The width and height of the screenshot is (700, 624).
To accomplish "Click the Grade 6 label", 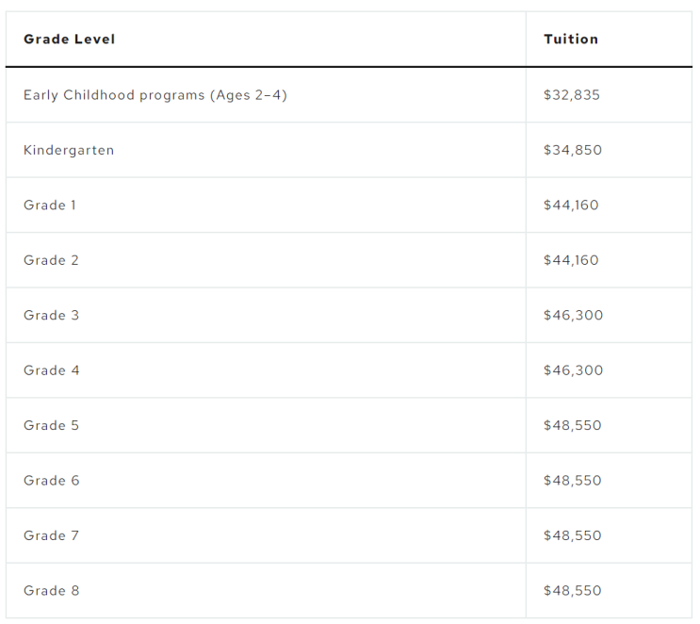I will 51,480.
